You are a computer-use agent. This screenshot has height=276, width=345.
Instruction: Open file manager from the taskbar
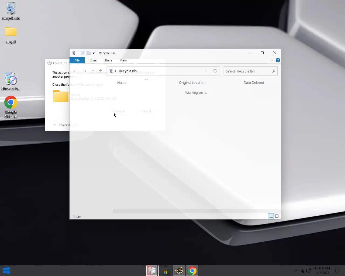click(152, 271)
